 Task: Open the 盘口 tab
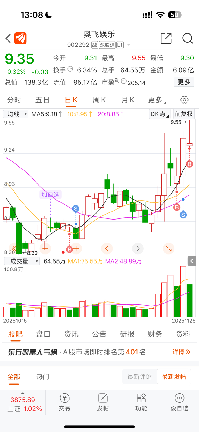[43, 334]
